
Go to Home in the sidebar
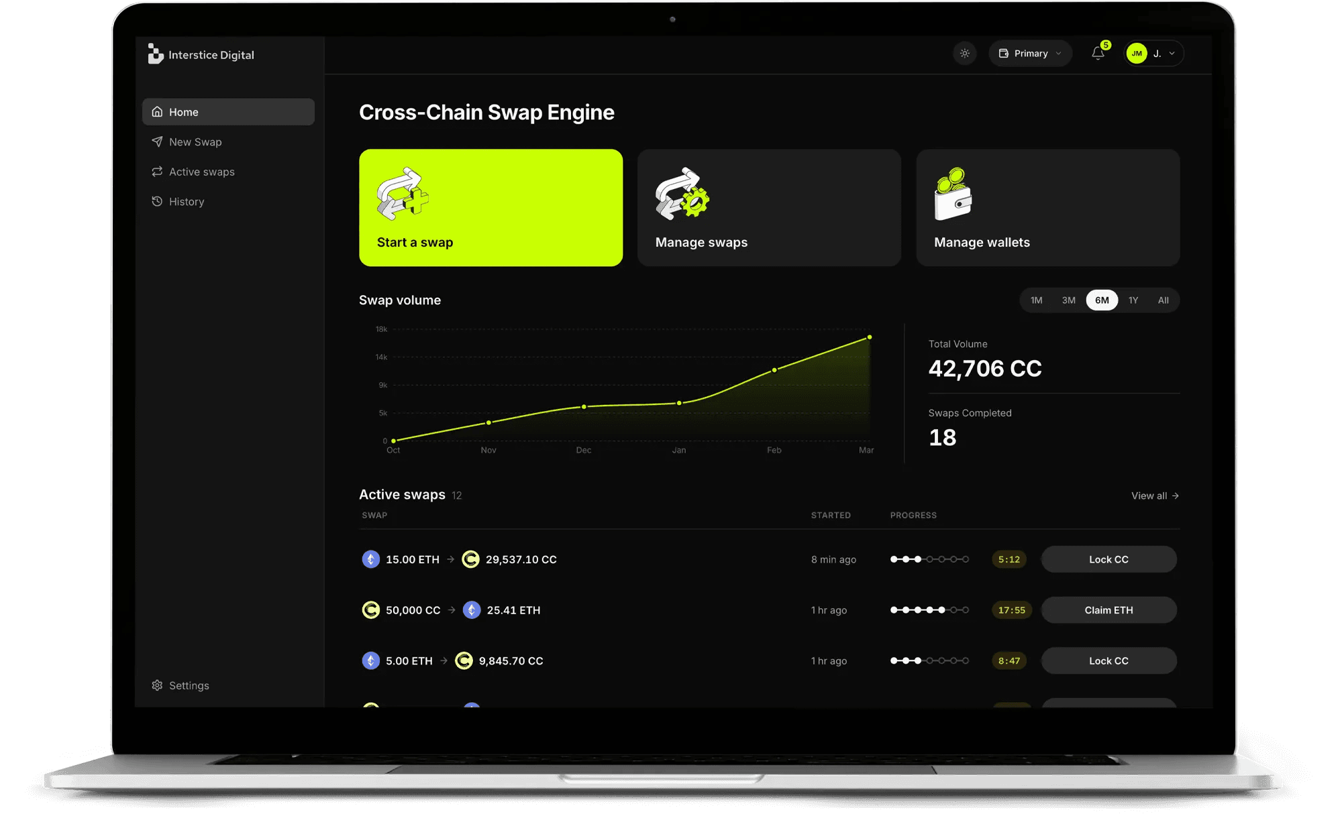point(228,112)
